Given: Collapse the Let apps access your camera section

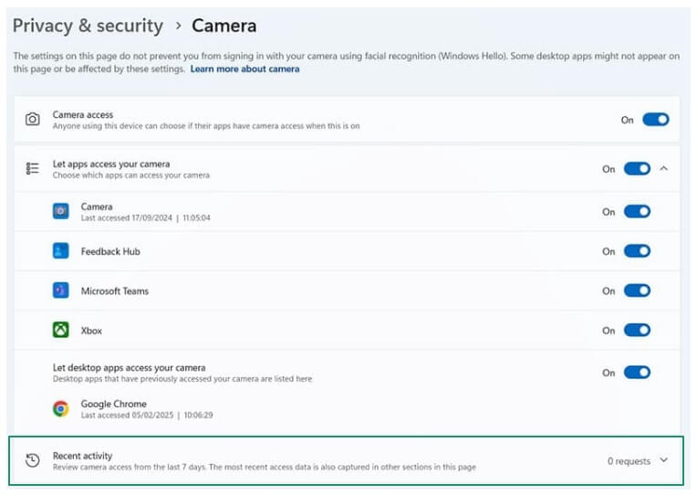Looking at the screenshot, I should (x=663, y=169).
